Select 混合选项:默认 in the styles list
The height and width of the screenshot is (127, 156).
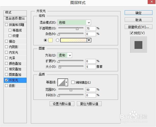point(15,19)
